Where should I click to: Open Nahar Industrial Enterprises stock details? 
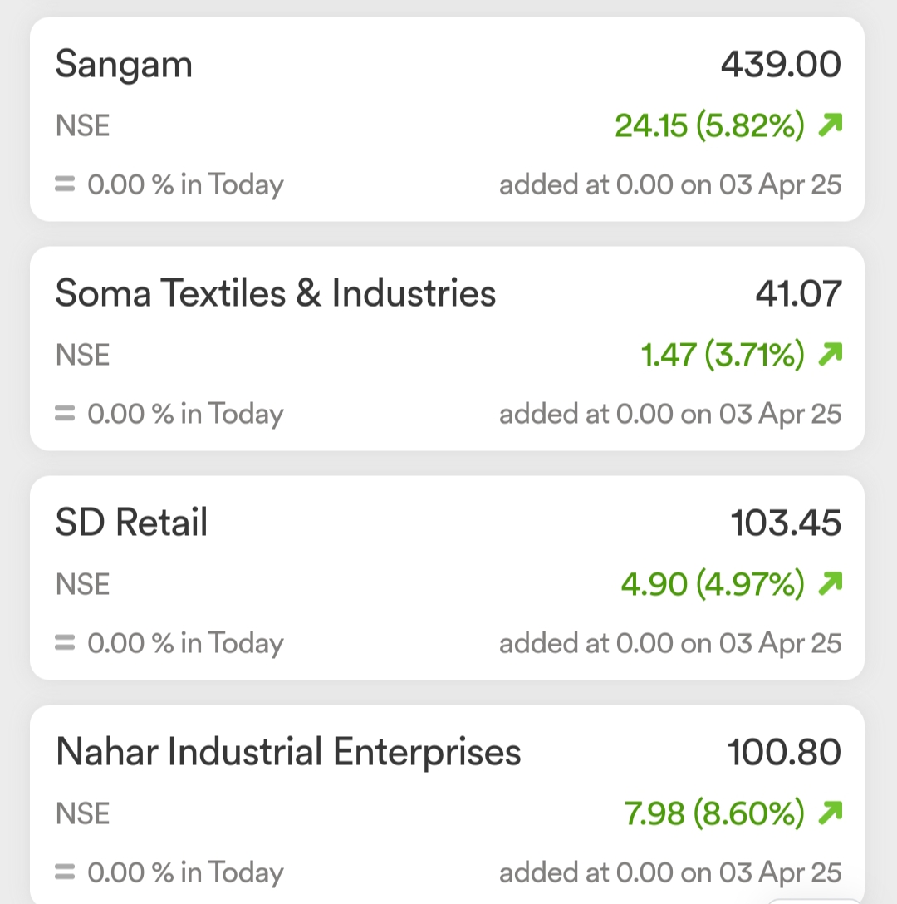point(288,753)
